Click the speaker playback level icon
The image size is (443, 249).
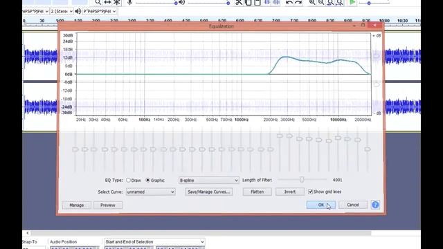181,3
